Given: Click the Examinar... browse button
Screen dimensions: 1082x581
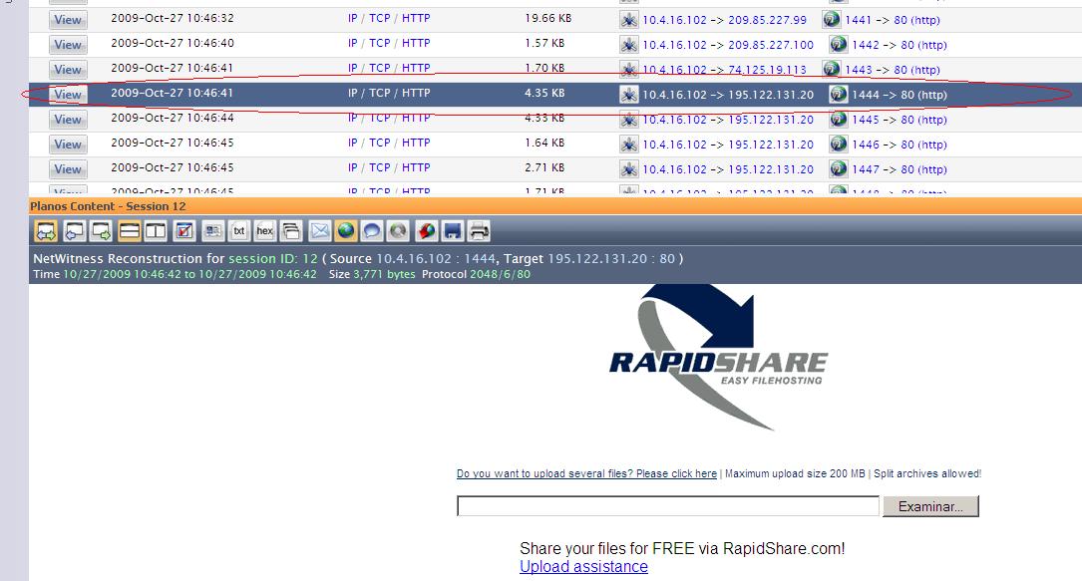Looking at the screenshot, I should click(930, 506).
